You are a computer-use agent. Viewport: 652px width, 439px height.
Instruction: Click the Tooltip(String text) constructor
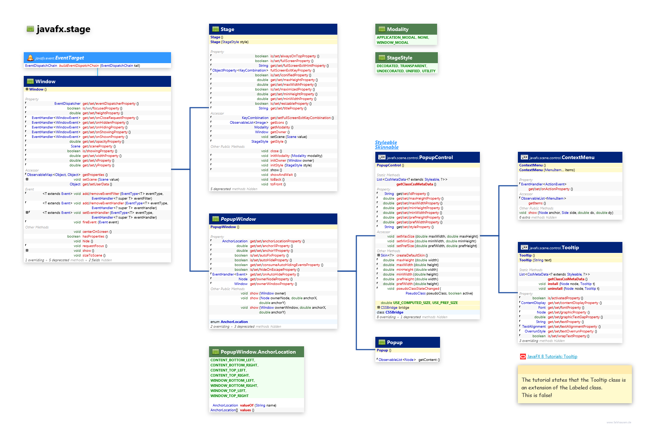pos(535,260)
